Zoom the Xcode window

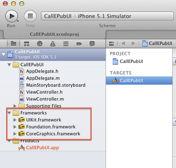pos(22,4)
